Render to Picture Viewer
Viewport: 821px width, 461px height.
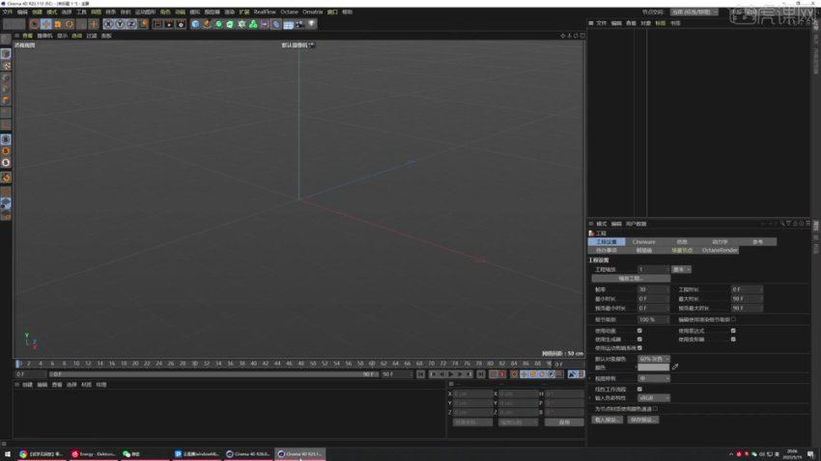click(169, 24)
